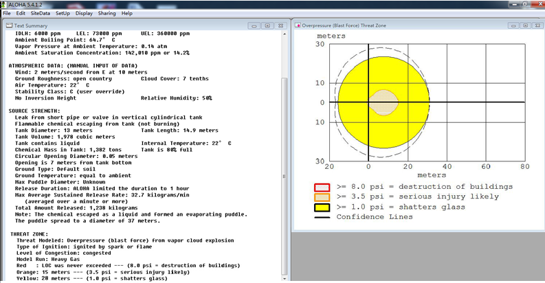Click 'Ground Type: Default soil' line

point(55,169)
